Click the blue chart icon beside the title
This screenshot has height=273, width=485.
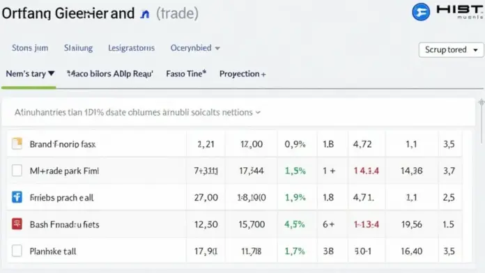[145, 14]
